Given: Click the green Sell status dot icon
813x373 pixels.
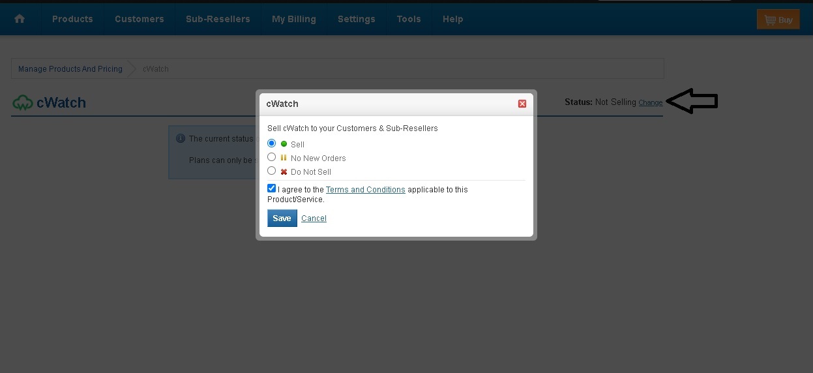Looking at the screenshot, I should click(284, 144).
